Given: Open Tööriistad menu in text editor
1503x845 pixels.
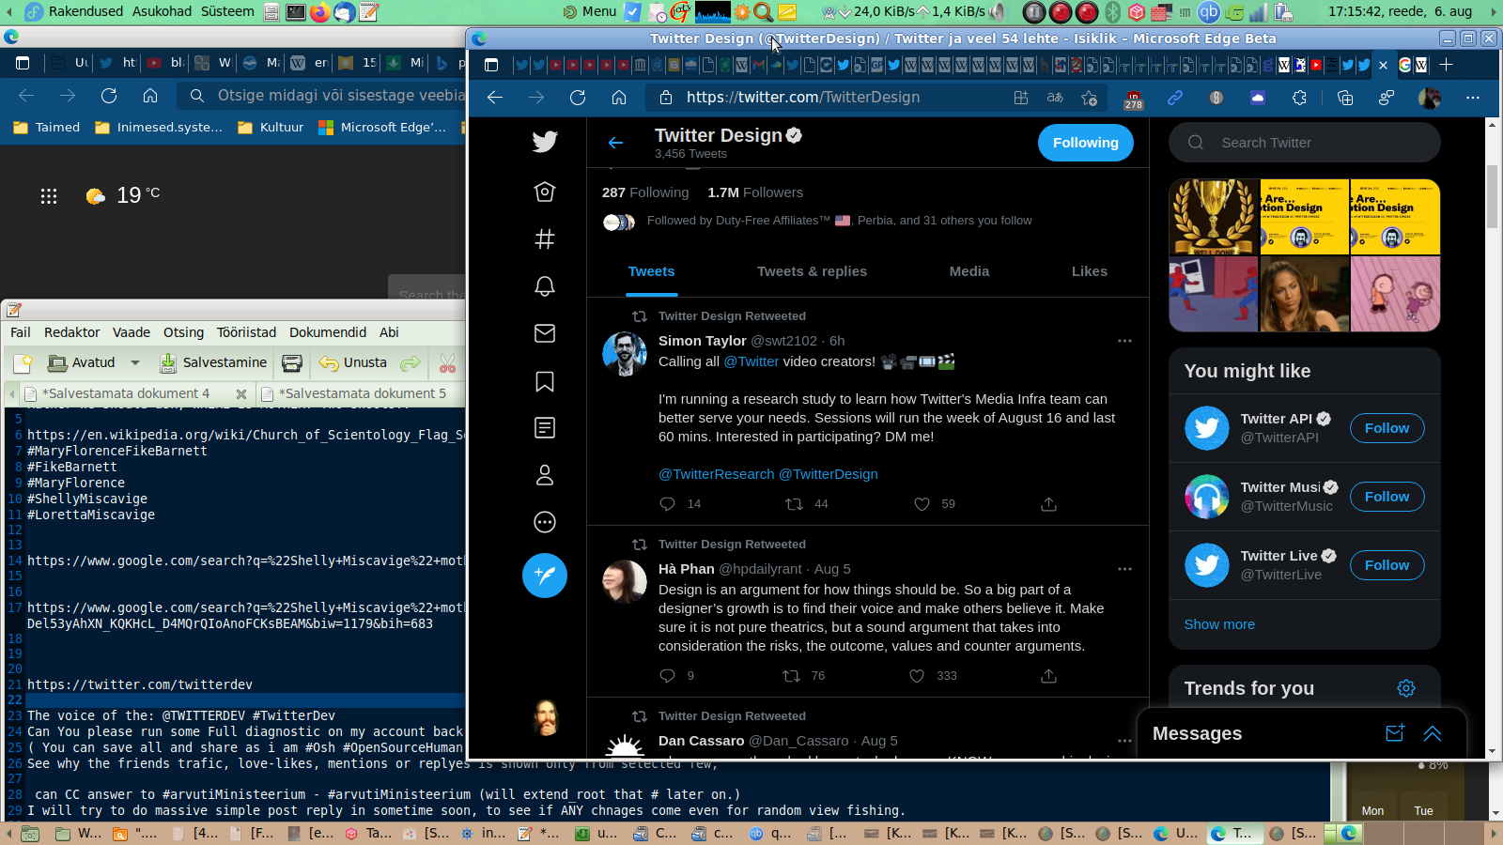Looking at the screenshot, I should (247, 332).
